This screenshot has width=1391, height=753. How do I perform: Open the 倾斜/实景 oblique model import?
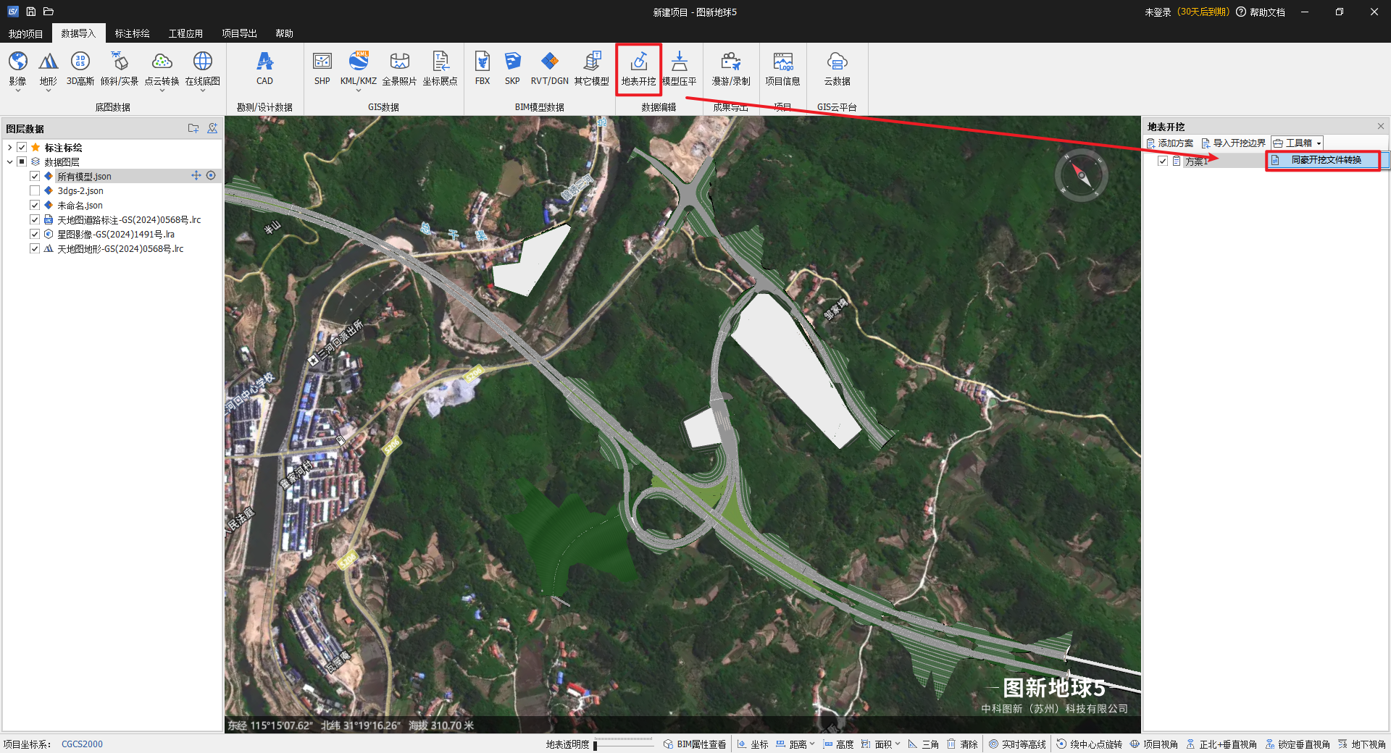[x=119, y=69]
